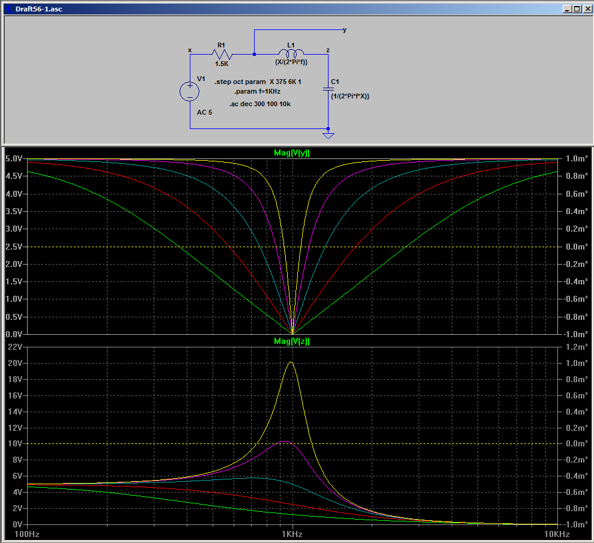Click the wire junction between R1 and L1
Screen dimensions: 594x543
tap(254, 55)
